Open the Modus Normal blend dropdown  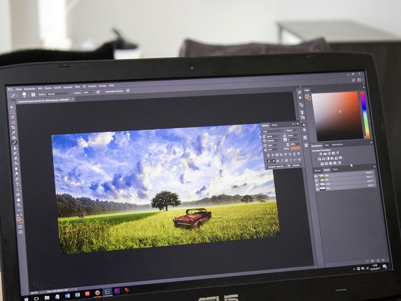pos(58,94)
